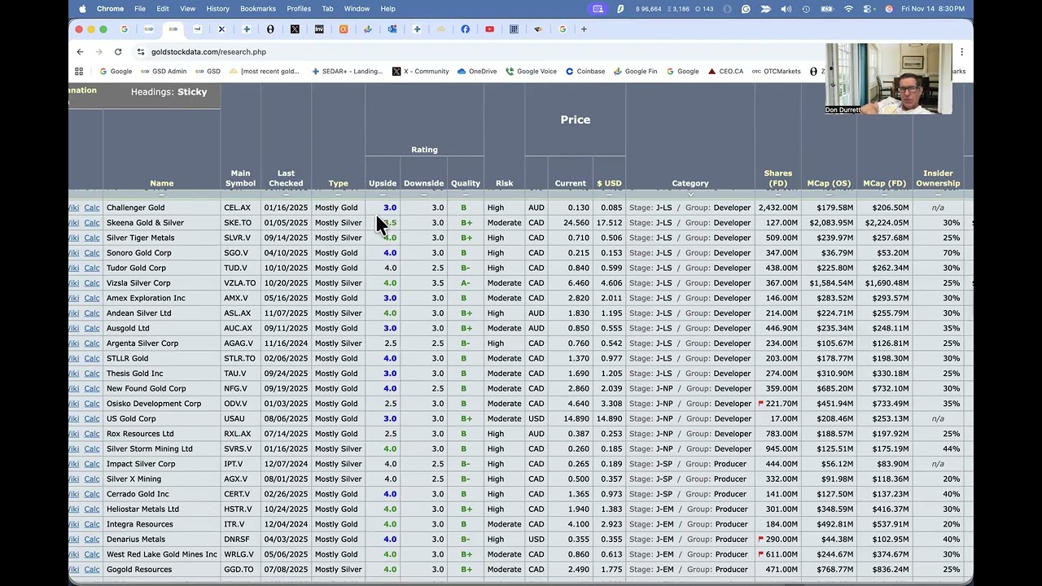1042x586 pixels.
Task: Expand the Category column filter chevron
Action: point(690,195)
